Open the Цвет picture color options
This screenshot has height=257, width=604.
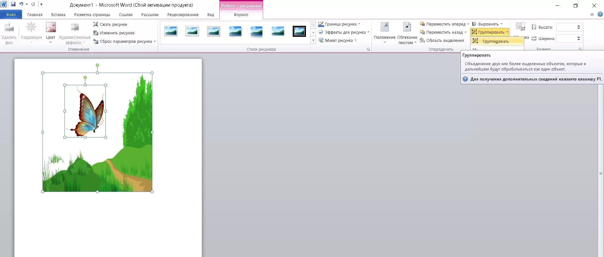point(50,33)
